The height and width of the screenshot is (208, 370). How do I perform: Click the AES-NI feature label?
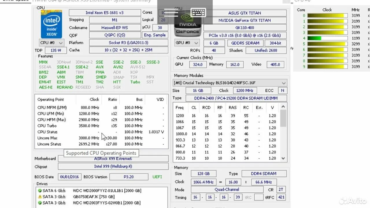[x=46, y=87]
